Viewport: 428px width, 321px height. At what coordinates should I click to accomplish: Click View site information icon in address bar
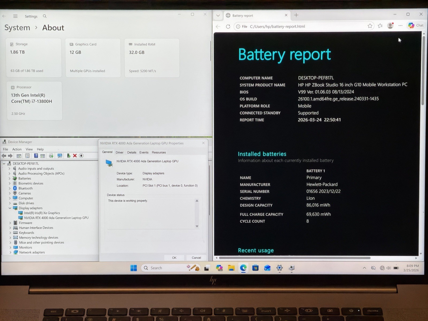pos(238,26)
